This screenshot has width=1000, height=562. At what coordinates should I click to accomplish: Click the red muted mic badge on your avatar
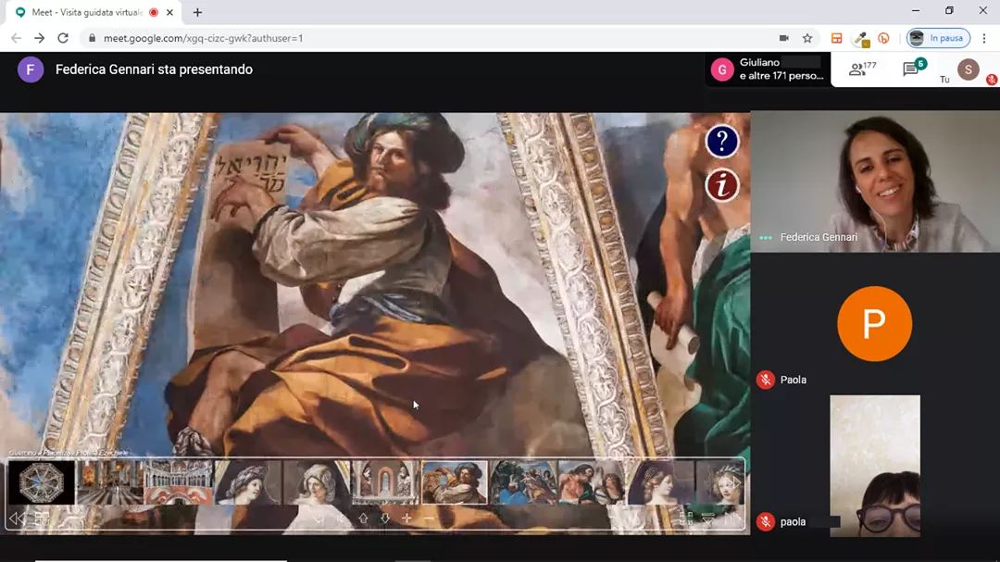click(x=992, y=80)
